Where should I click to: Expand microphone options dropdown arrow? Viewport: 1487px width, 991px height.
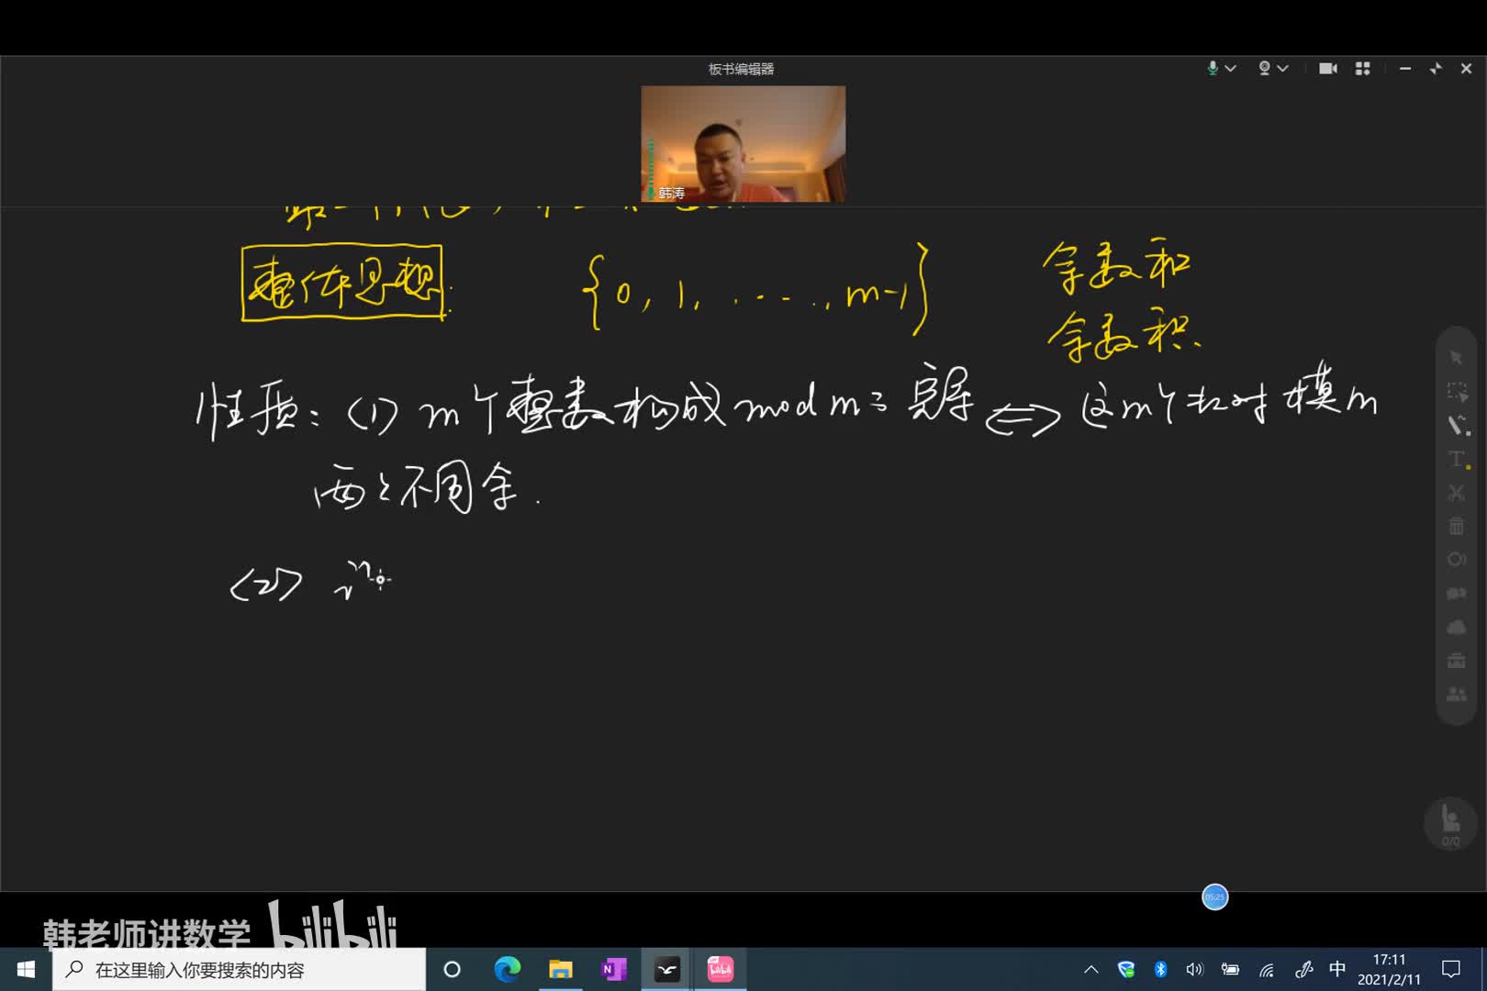pos(1231,69)
